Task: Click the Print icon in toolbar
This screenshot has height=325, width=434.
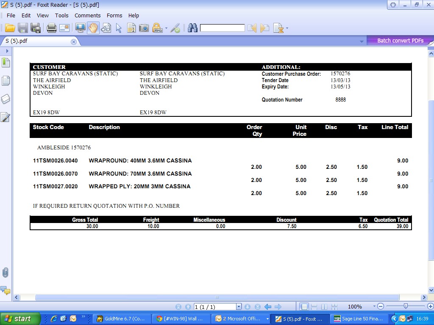Action: pos(52,28)
